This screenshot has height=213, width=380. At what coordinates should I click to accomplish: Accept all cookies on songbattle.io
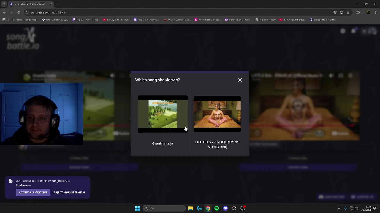[x=33, y=192]
